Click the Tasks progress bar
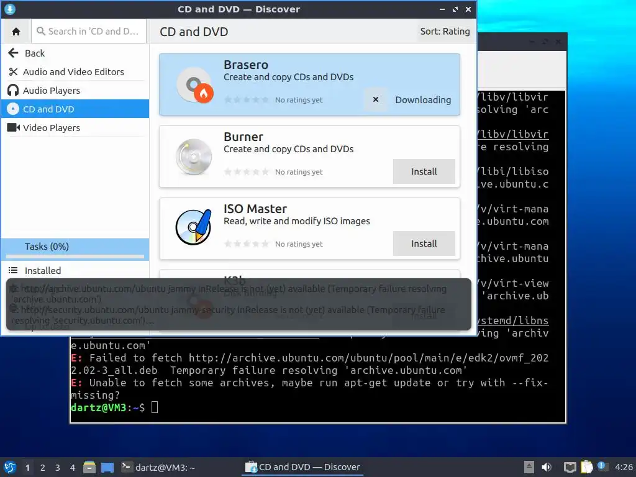Image resolution: width=636 pixels, height=477 pixels. (75, 257)
